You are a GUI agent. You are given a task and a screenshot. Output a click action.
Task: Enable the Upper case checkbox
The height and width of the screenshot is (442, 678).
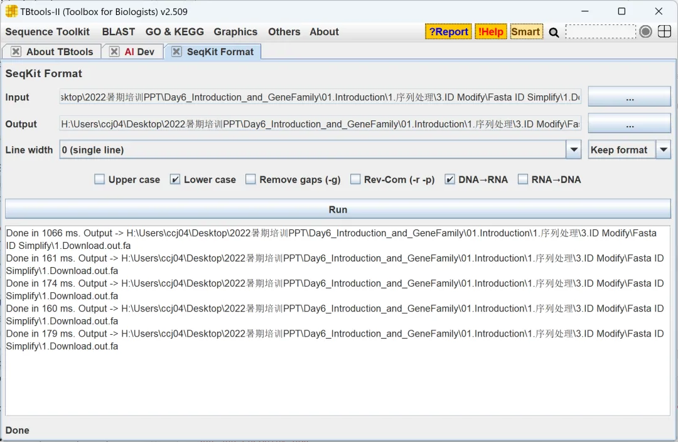(99, 179)
